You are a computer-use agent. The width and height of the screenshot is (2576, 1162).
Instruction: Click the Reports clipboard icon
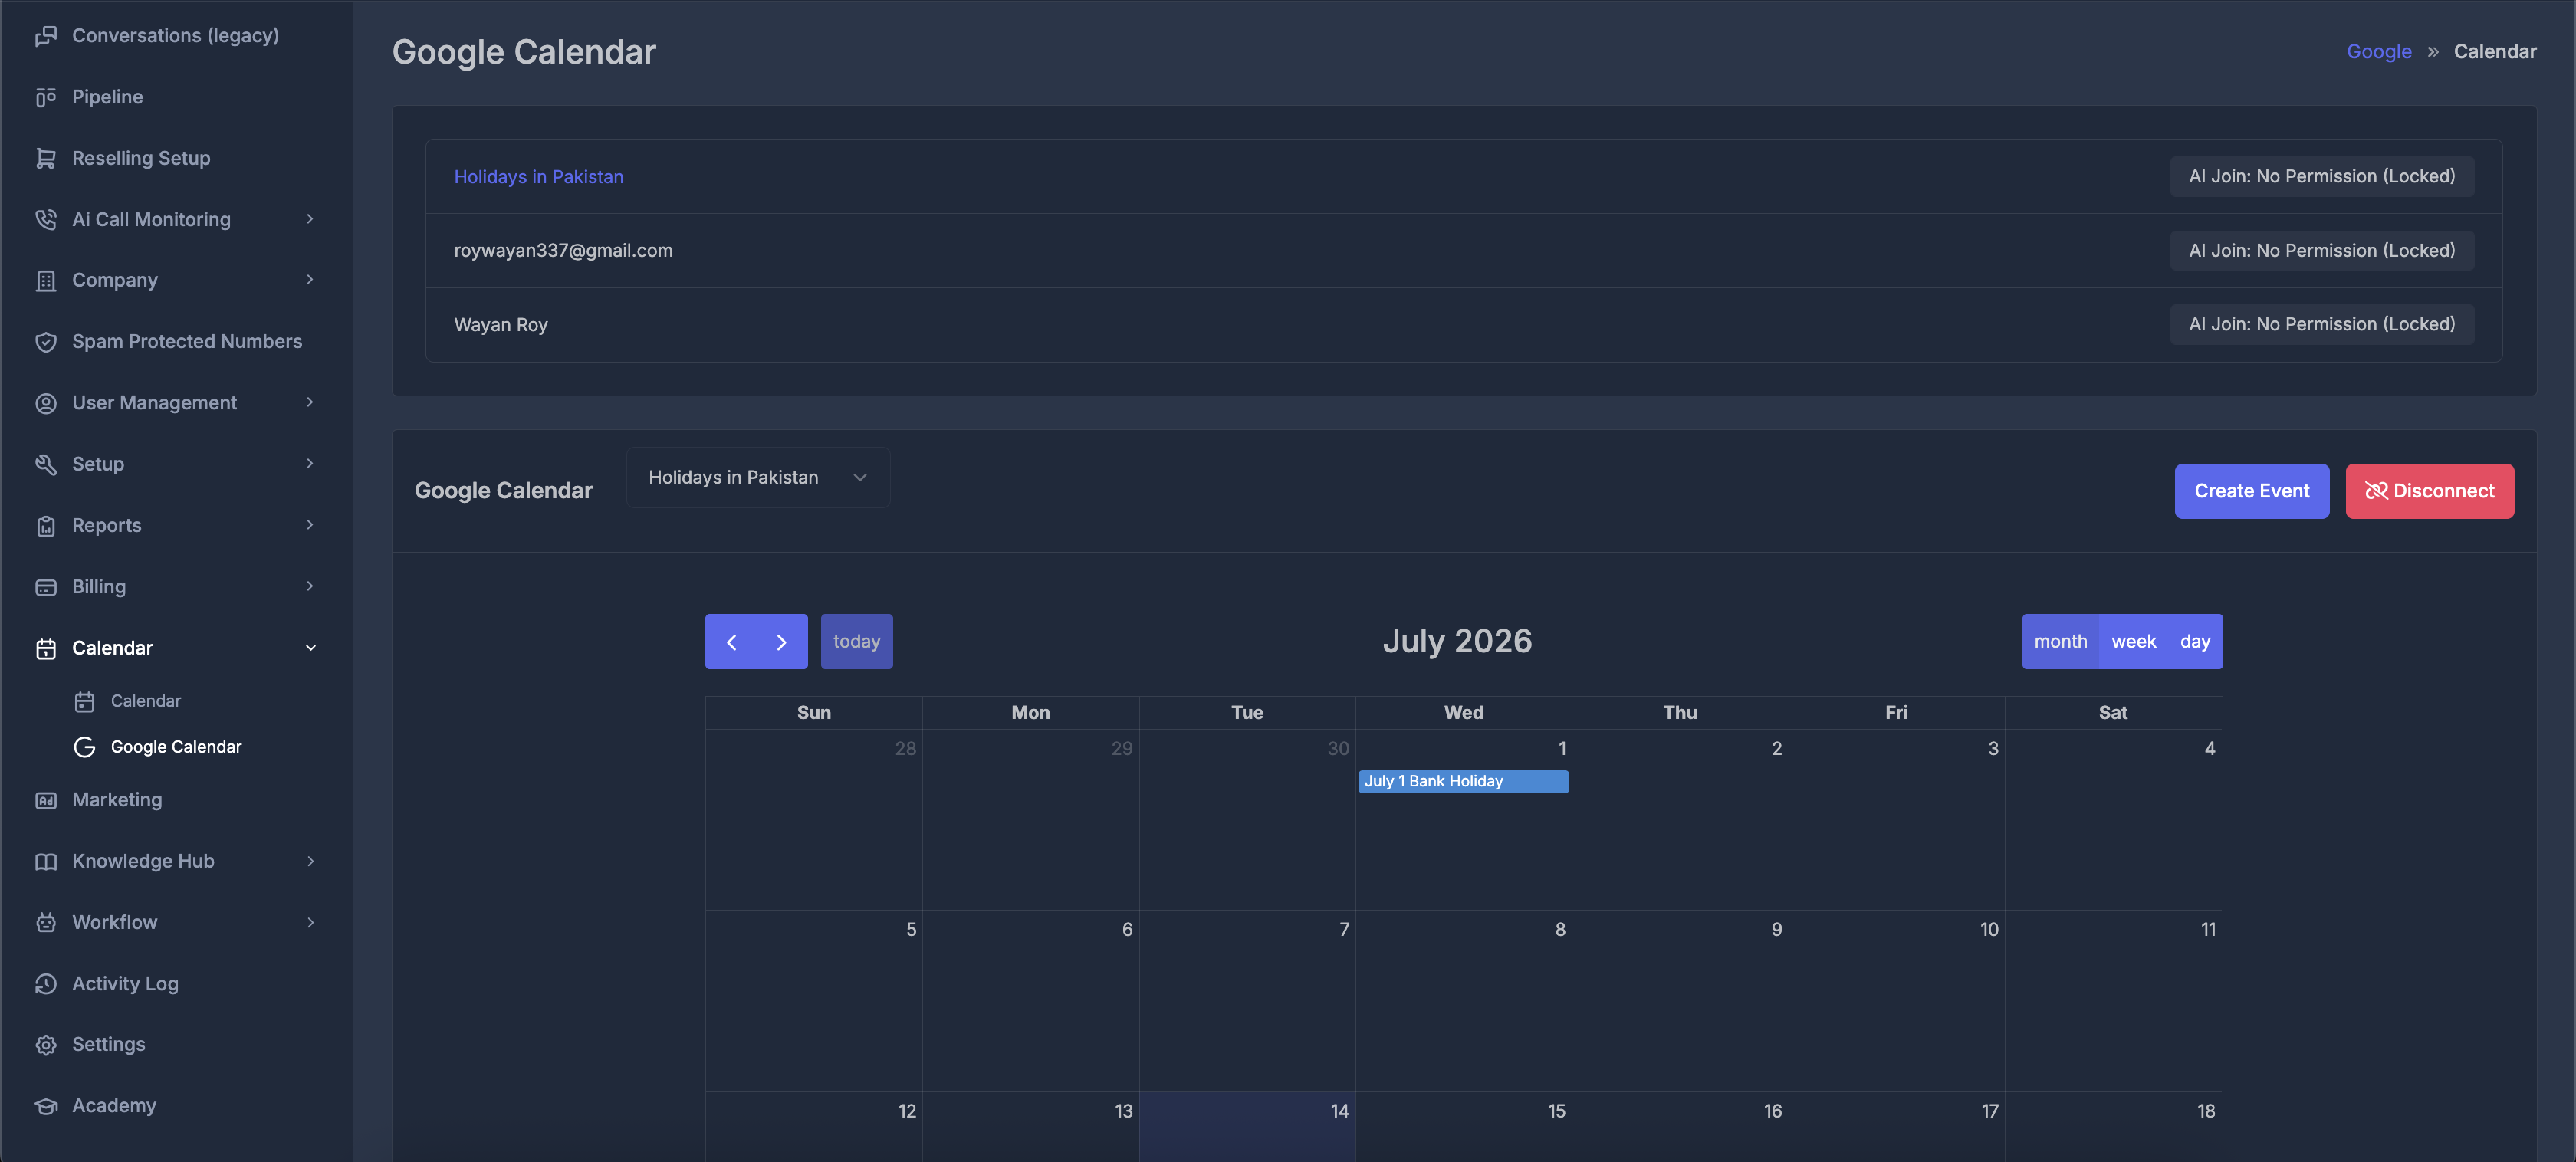click(x=46, y=526)
